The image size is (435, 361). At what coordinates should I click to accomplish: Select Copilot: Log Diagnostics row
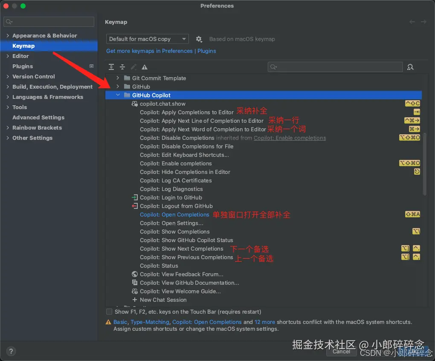[264, 189]
